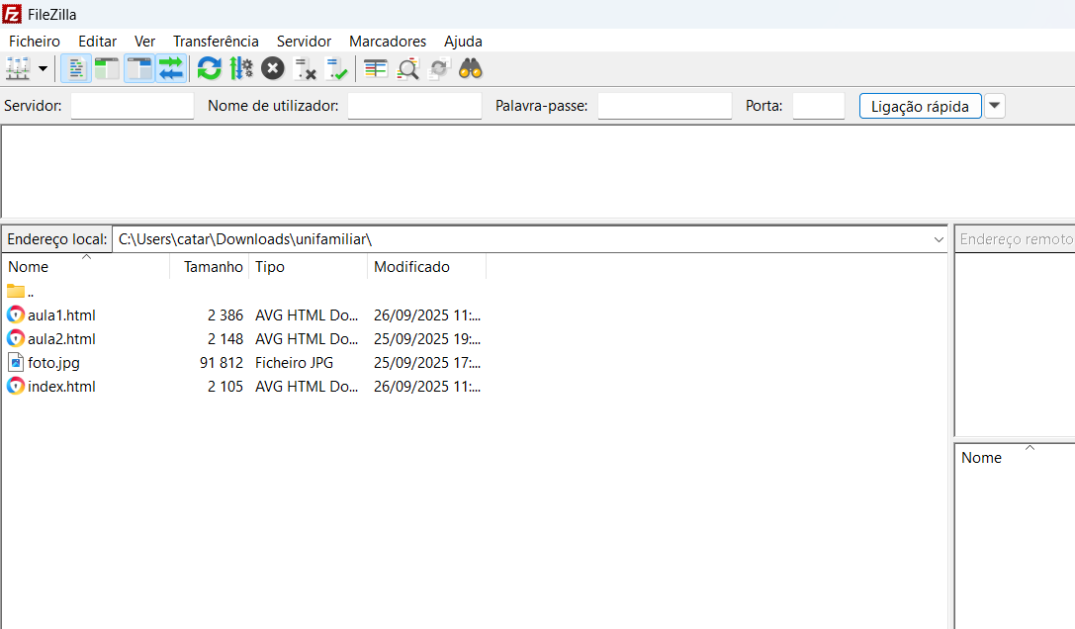Toggle processing of the transfer queue
Screen dimensions: 1075x629
pyautogui.click(x=240, y=68)
